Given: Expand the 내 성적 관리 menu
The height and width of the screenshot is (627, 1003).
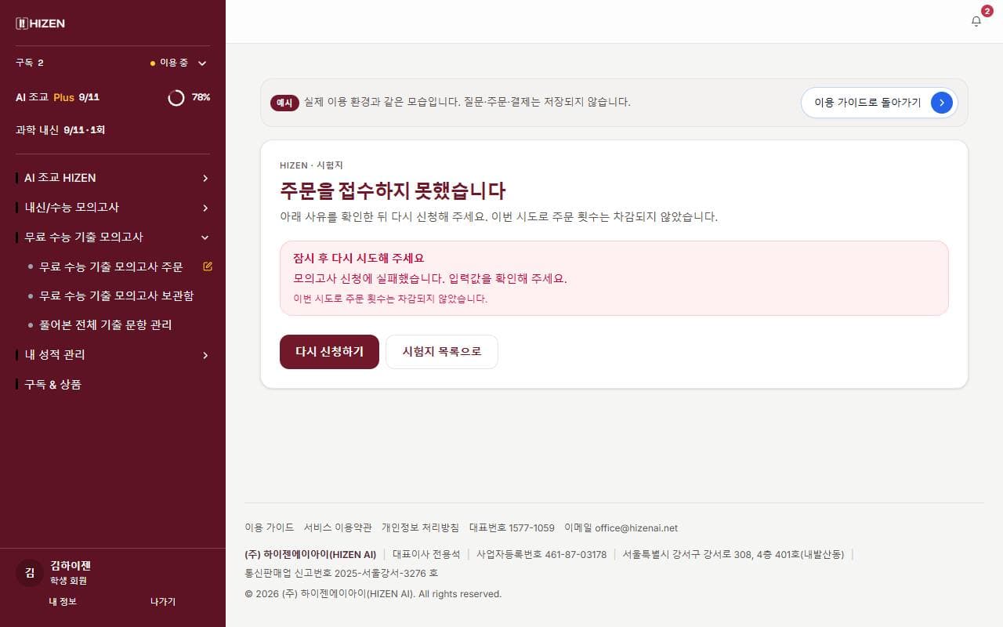Looking at the screenshot, I should (113, 355).
